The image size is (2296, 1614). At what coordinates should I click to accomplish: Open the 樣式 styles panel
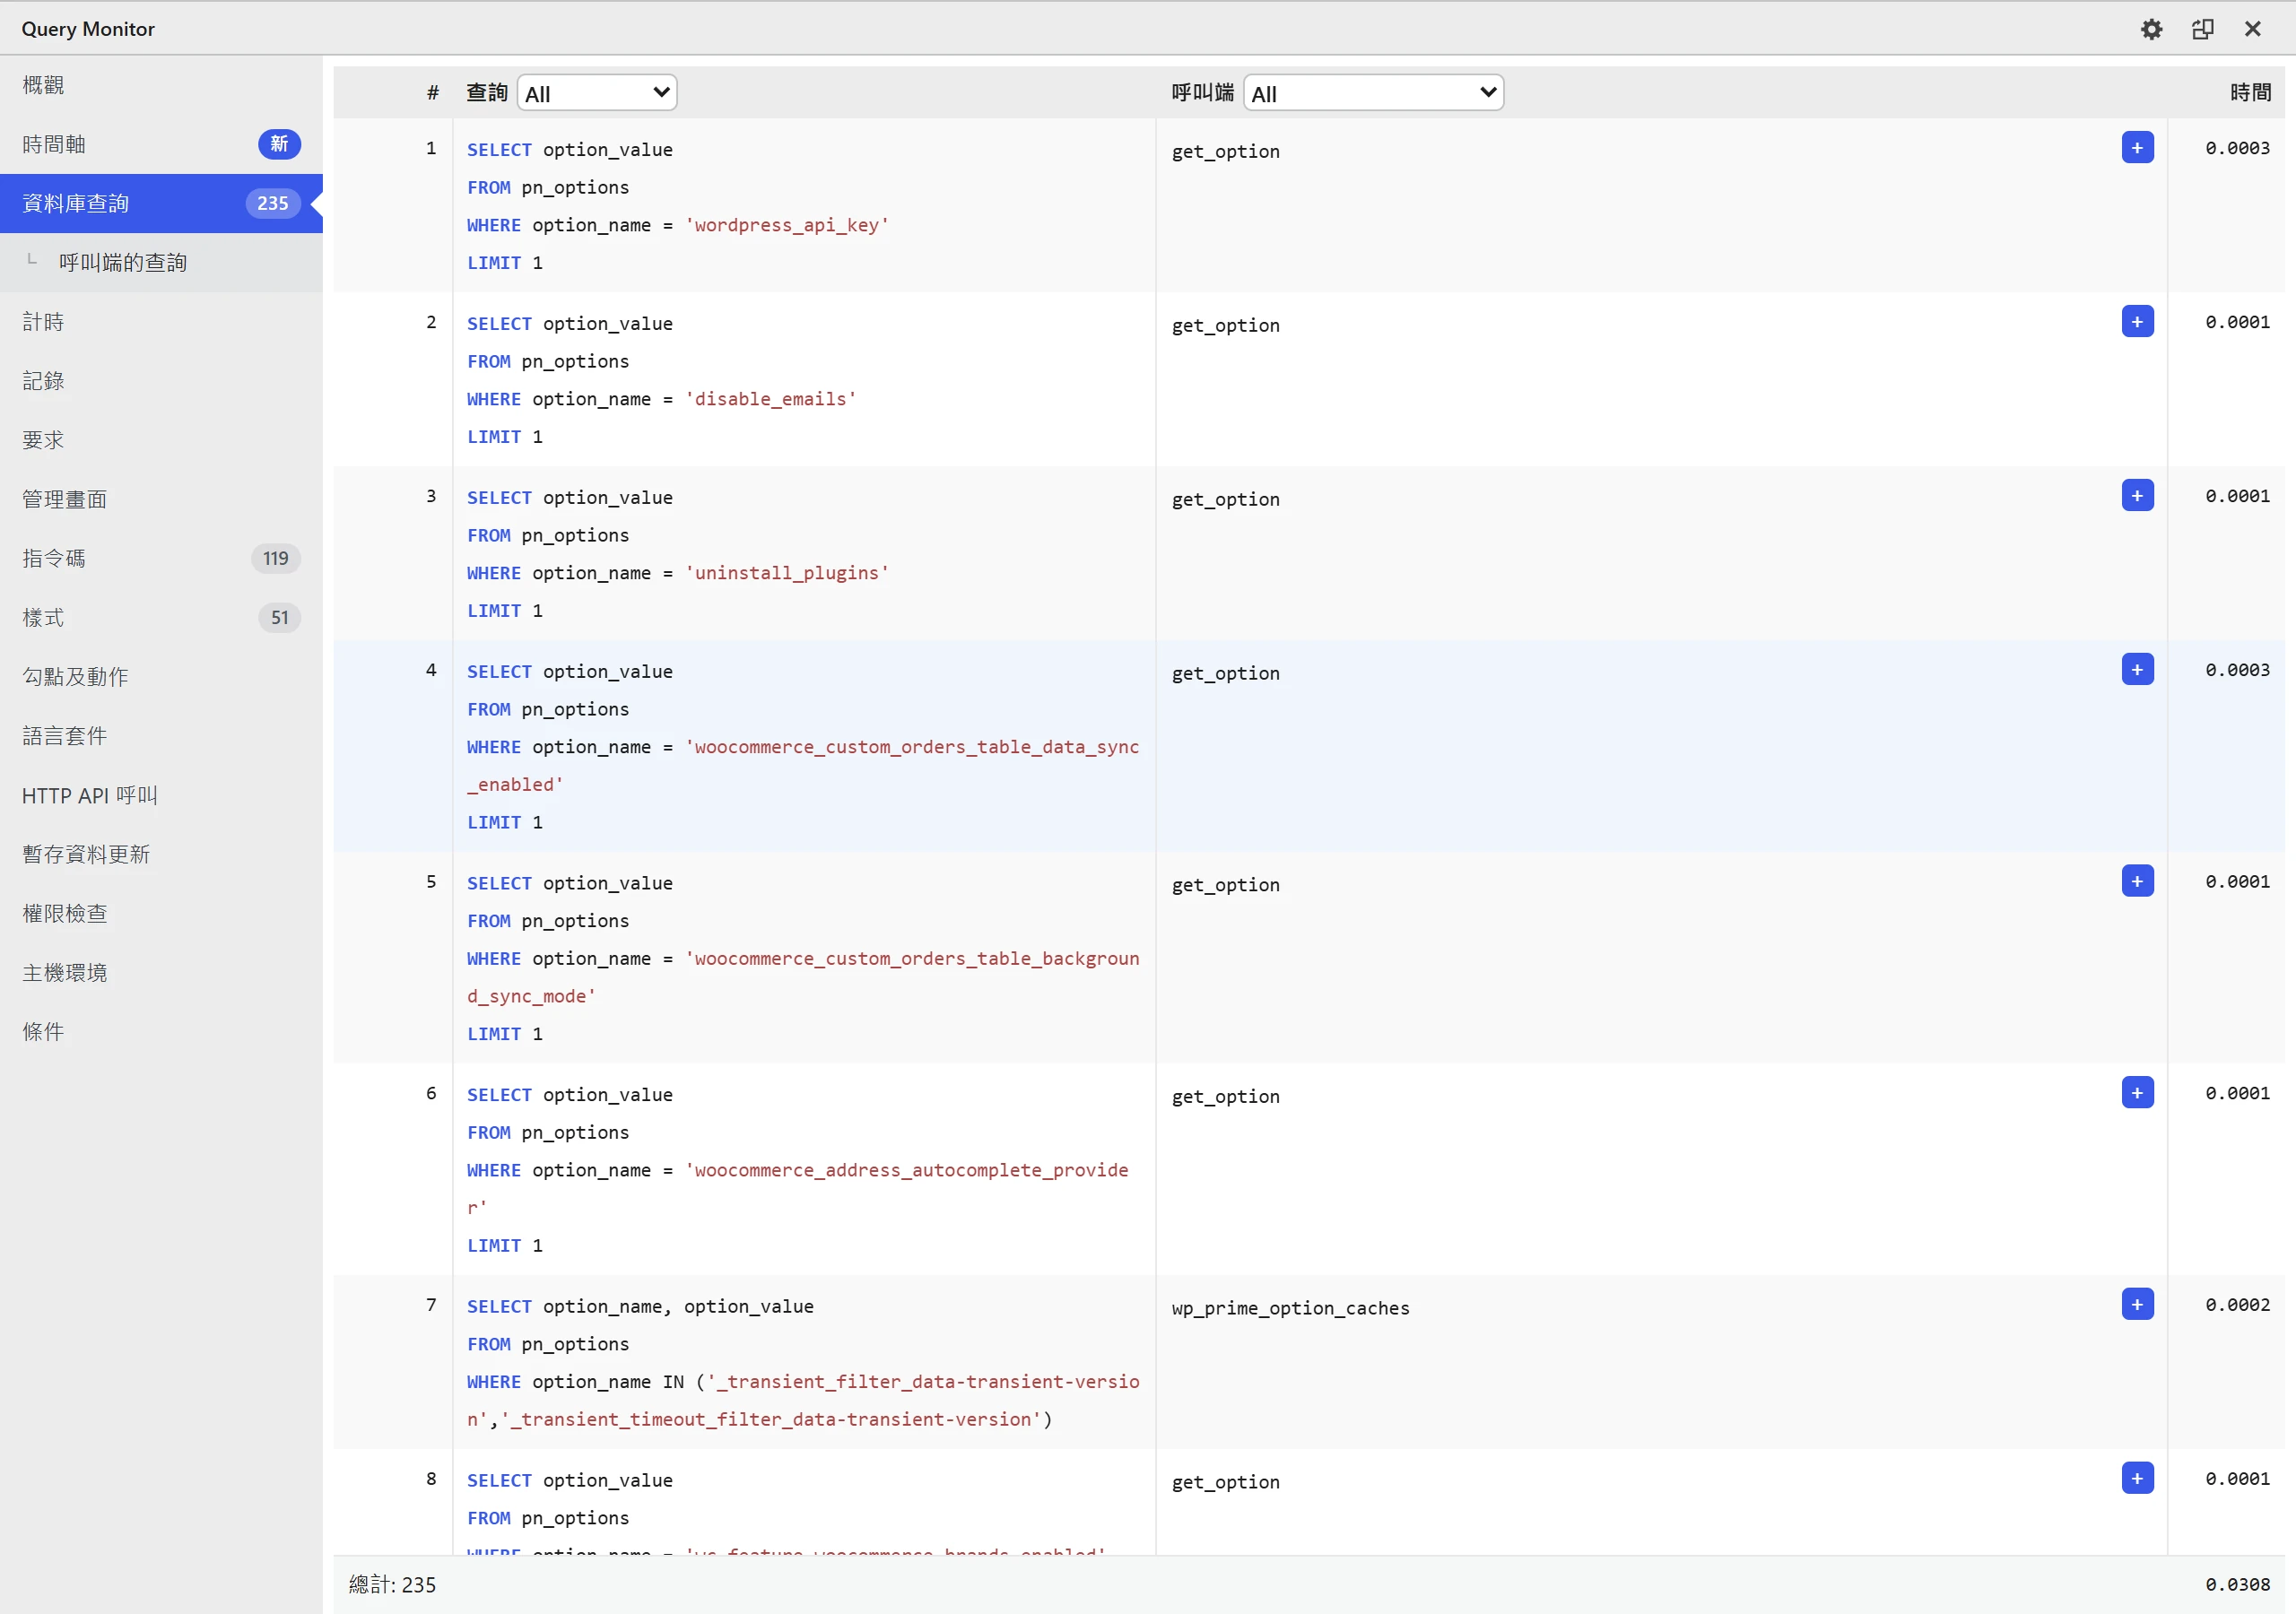[x=161, y=617]
